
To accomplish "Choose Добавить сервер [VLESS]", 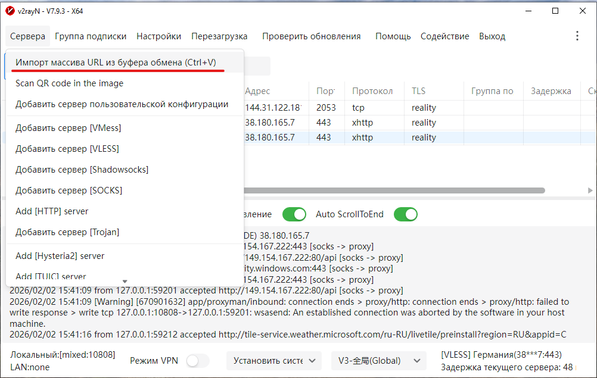I will 125,149.
